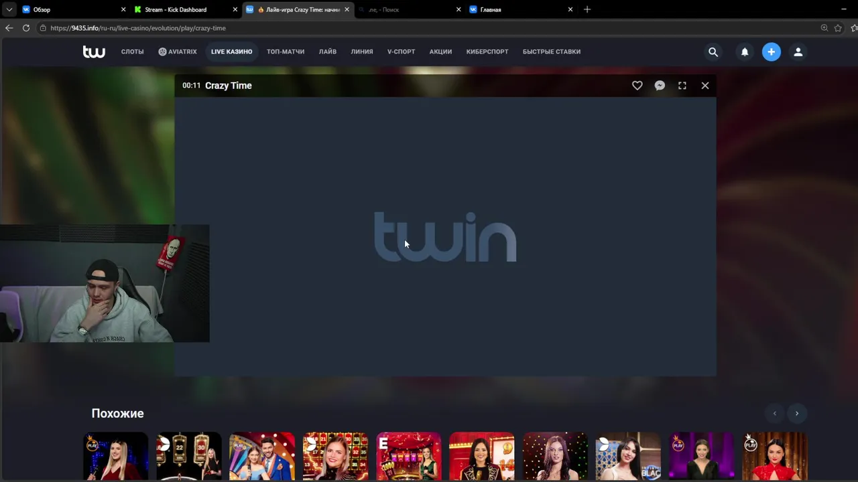Close the Поиск browser tab
Image resolution: width=858 pixels, height=482 pixels.
(x=458, y=9)
